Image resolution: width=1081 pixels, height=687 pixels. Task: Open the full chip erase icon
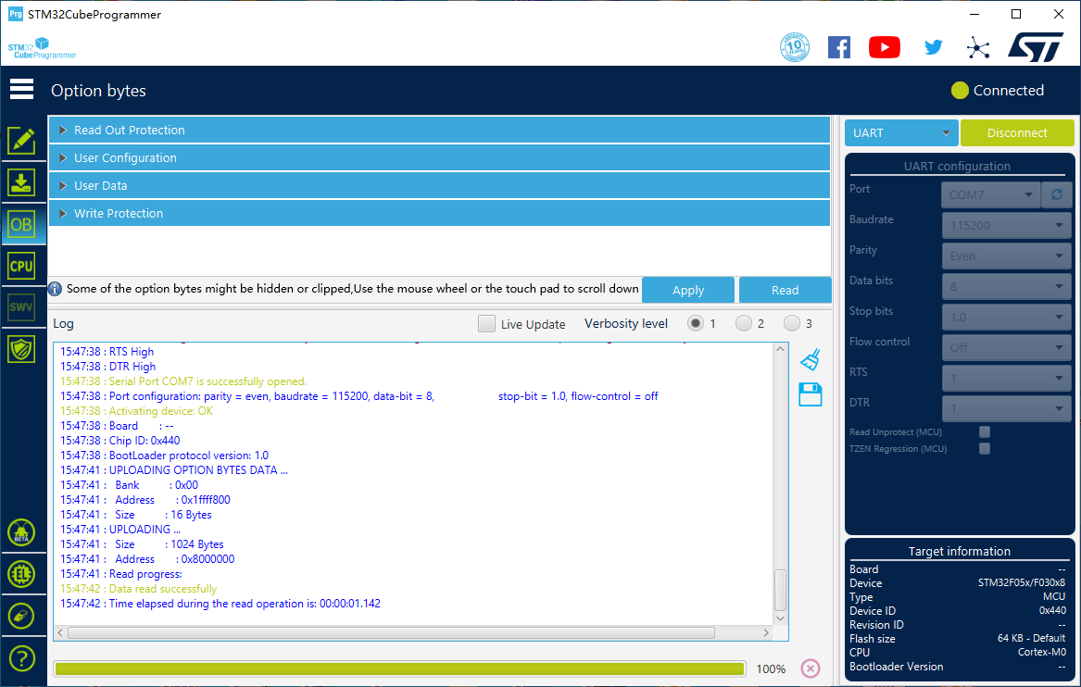click(21, 616)
